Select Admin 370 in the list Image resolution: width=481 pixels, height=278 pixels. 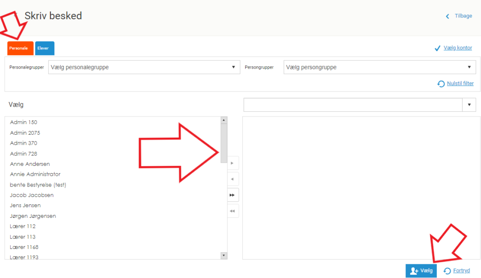pyautogui.click(x=23, y=143)
